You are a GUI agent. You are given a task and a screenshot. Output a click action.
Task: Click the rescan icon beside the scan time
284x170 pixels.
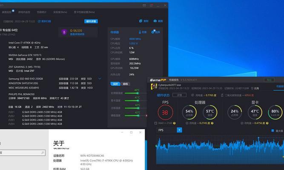[x=39, y=21]
